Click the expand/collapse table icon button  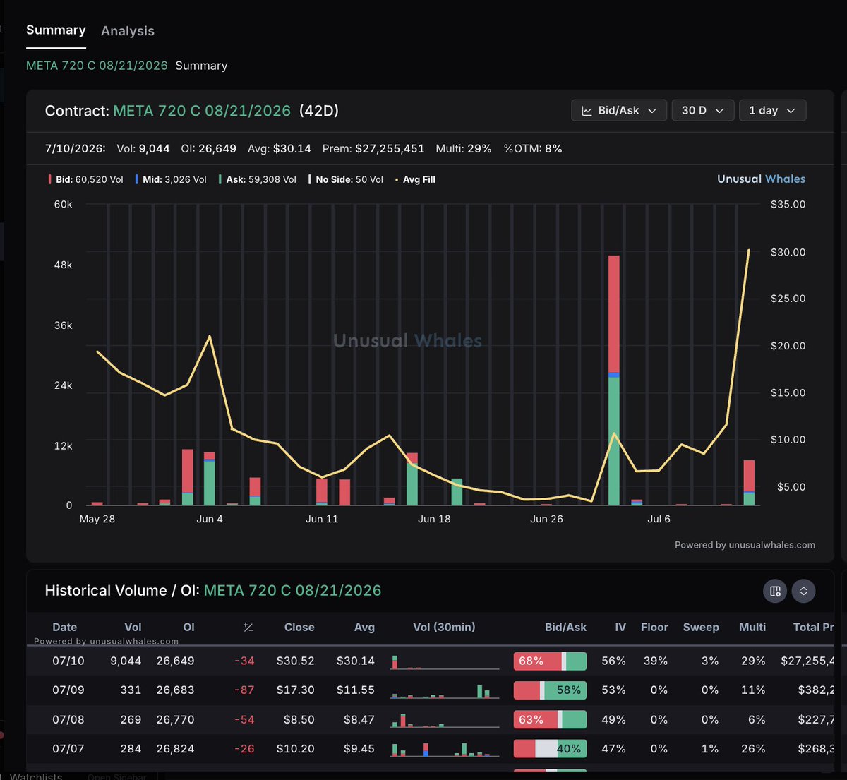(803, 591)
